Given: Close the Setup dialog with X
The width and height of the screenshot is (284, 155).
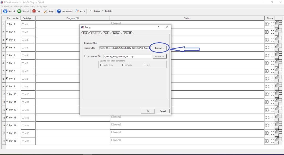Looking at the screenshot, I should (x=167, y=27).
